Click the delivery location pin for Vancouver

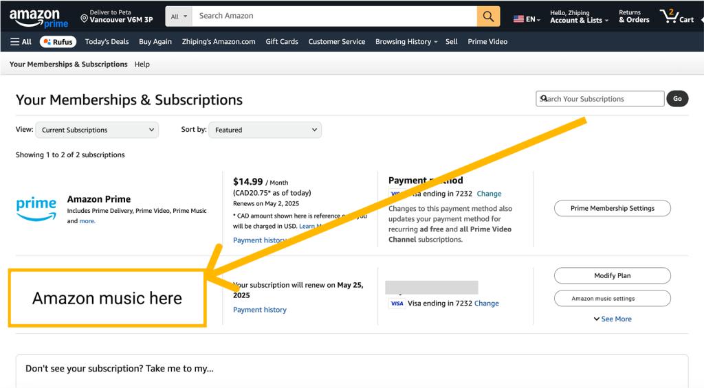[84, 19]
